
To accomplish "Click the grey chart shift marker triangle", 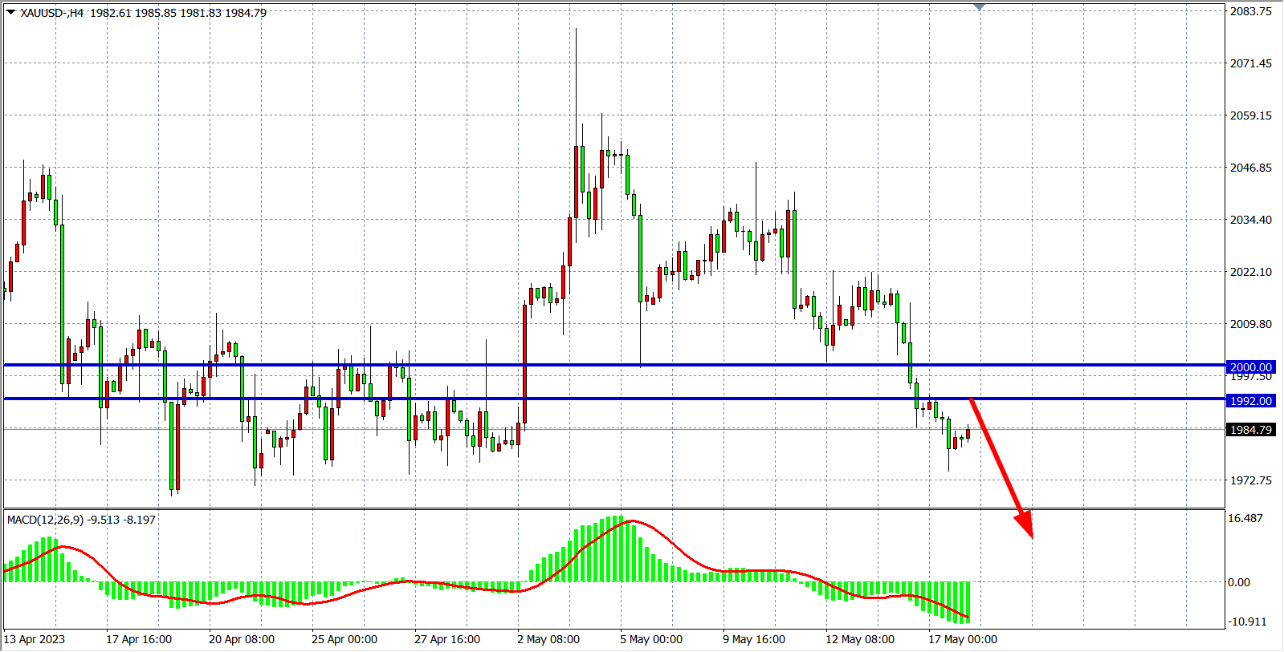I will coord(979,7).
